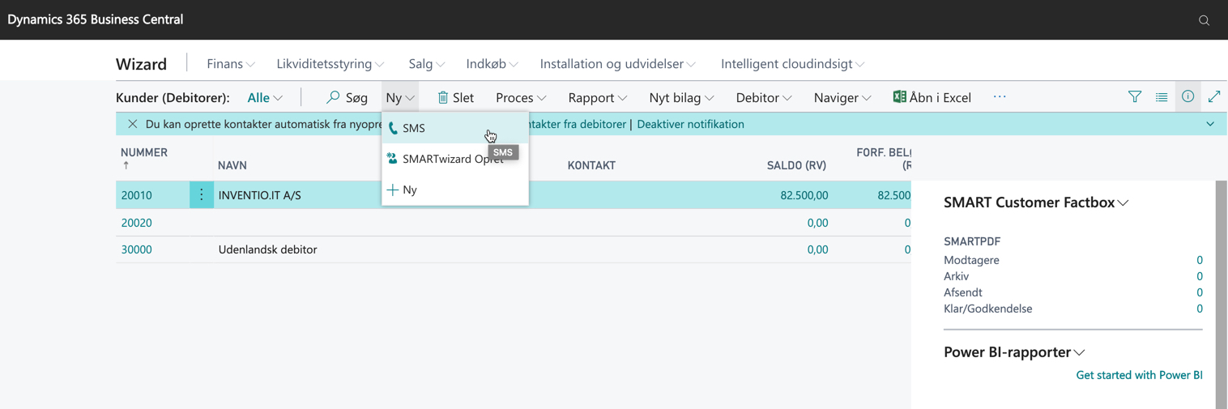Click saldo 0,00 for customer 20020
Screen dimensions: 1228x409
[817, 223]
